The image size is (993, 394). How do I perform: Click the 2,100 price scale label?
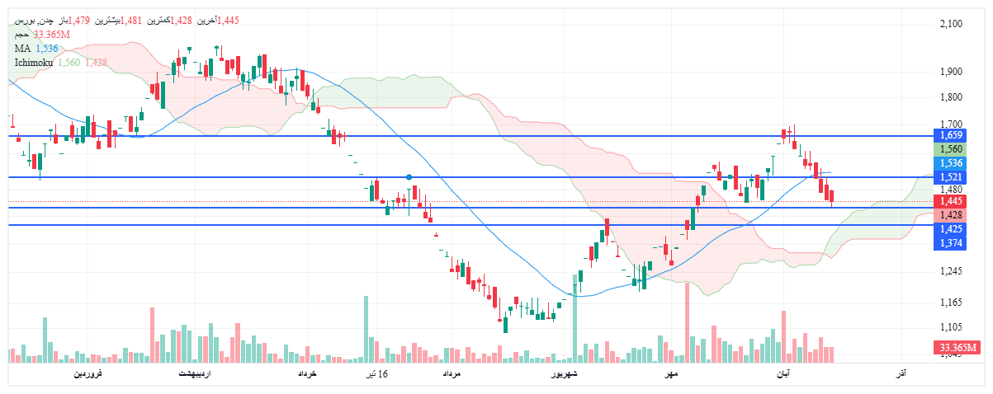(952, 24)
